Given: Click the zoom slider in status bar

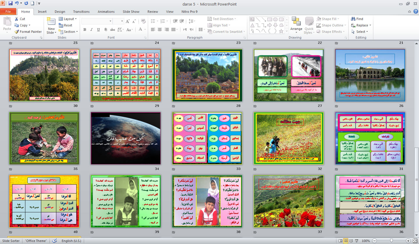Looking at the screenshot, I should pos(391,241).
